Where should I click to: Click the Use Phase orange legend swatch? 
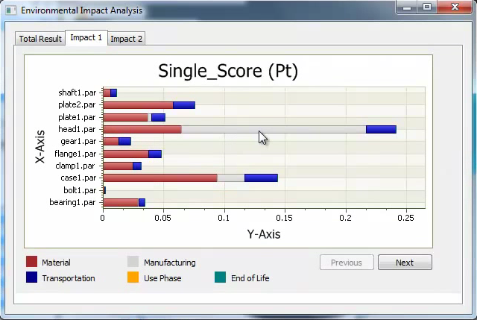click(x=133, y=278)
